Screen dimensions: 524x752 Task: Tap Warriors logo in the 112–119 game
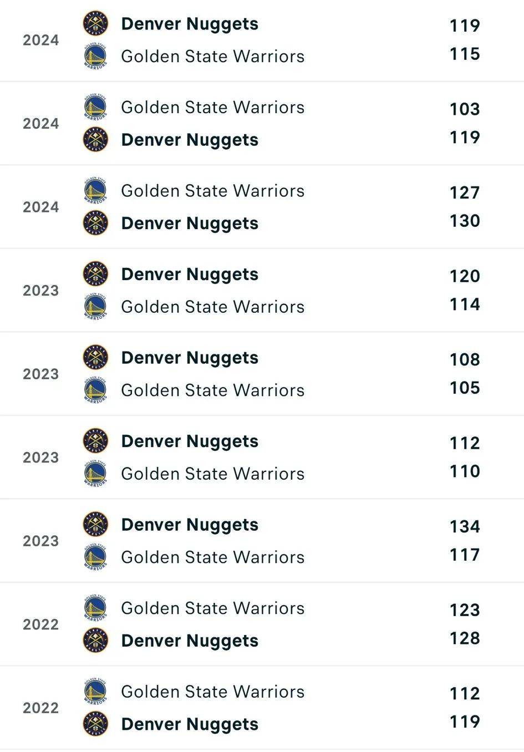(x=95, y=692)
